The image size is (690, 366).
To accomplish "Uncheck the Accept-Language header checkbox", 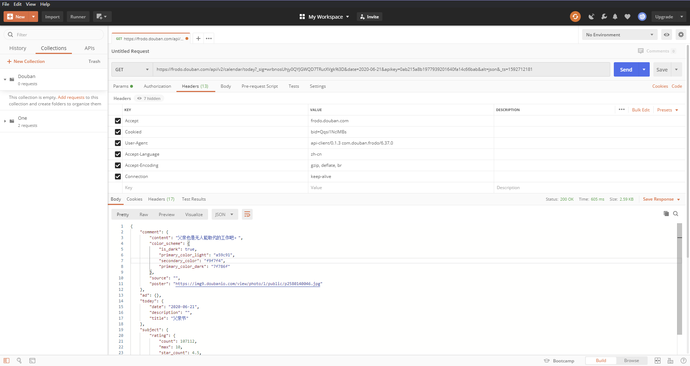I will point(118,154).
